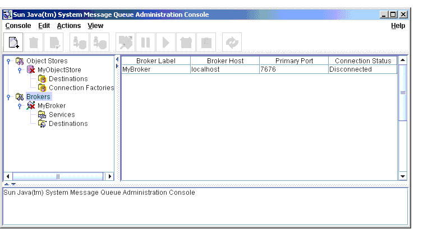Image resolution: width=428 pixels, height=229 pixels.
Task: Click the tree pane scroll left arrow
Action: [x=8, y=176]
